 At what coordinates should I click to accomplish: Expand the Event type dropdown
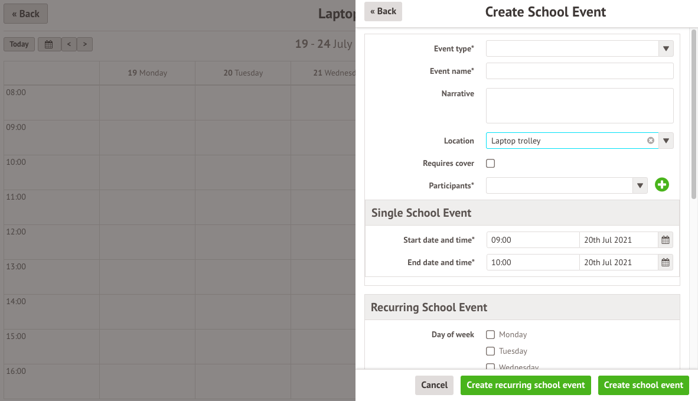666,48
